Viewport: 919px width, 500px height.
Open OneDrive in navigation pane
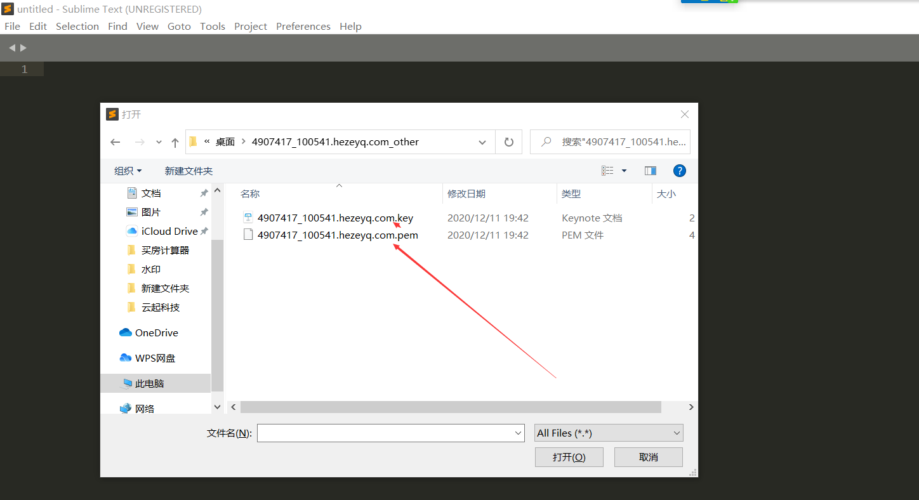coord(156,332)
